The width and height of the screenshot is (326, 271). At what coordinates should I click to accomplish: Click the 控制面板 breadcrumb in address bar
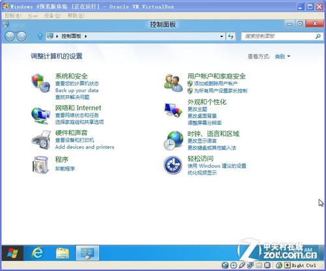71,36
